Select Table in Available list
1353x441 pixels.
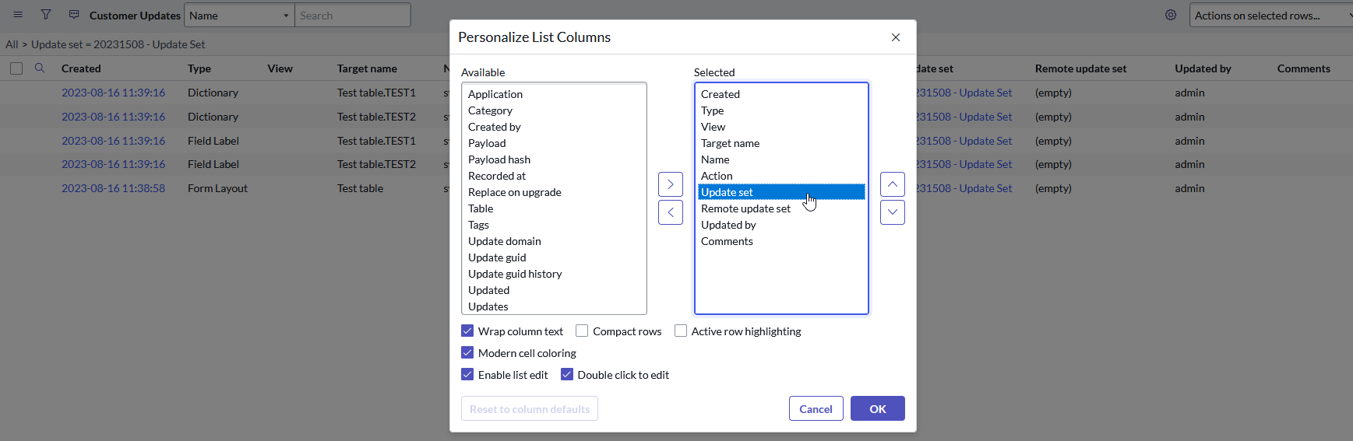click(x=554, y=208)
